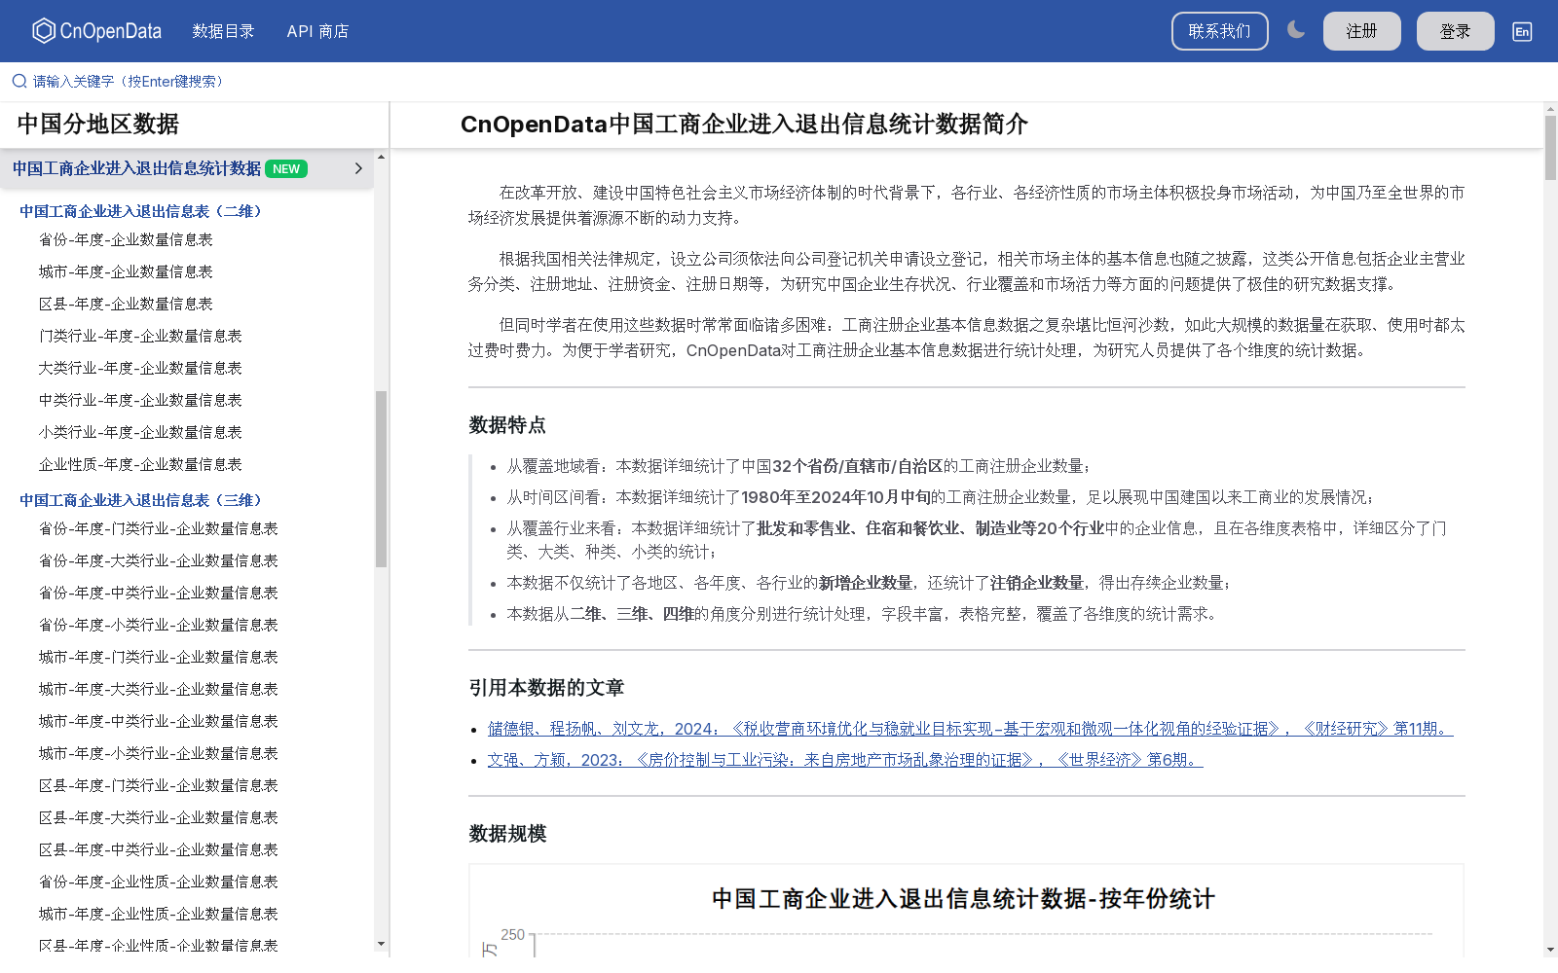The width and height of the screenshot is (1558, 973).
Task: Open 省份-年度-中类行业-企业数量信息表
Action: pyautogui.click(x=159, y=593)
